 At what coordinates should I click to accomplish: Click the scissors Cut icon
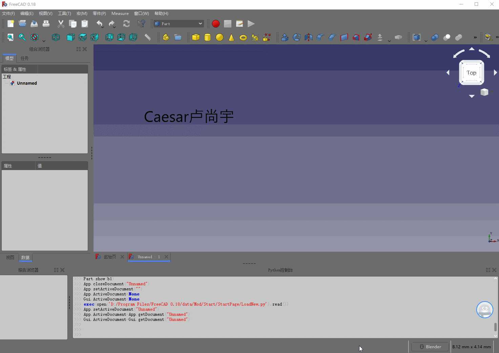click(61, 24)
